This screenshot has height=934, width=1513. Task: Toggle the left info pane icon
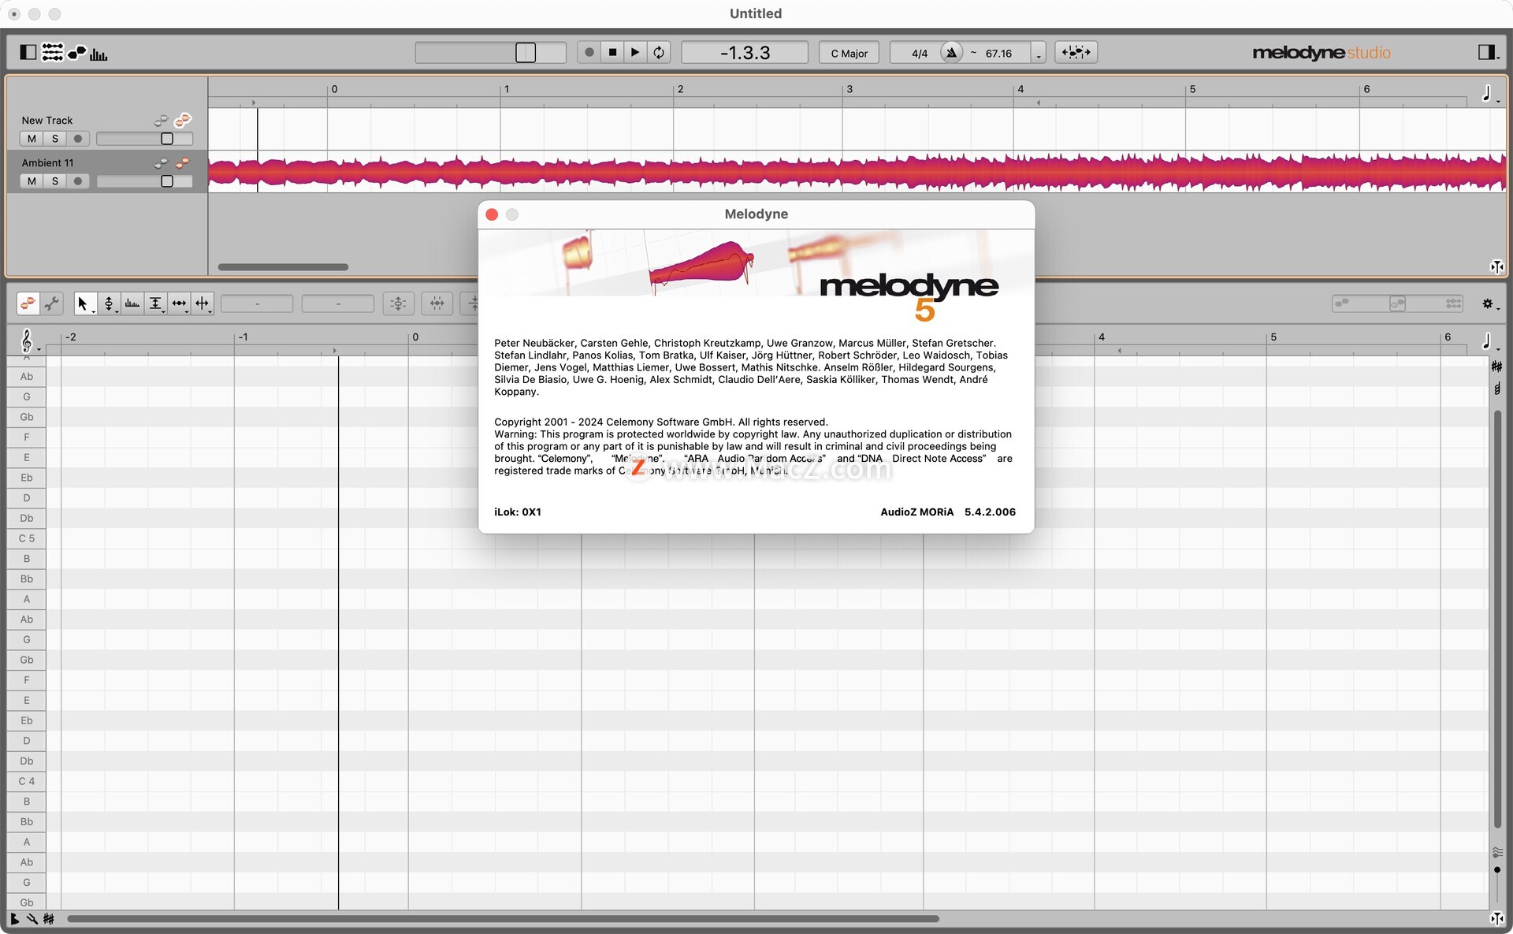point(28,52)
